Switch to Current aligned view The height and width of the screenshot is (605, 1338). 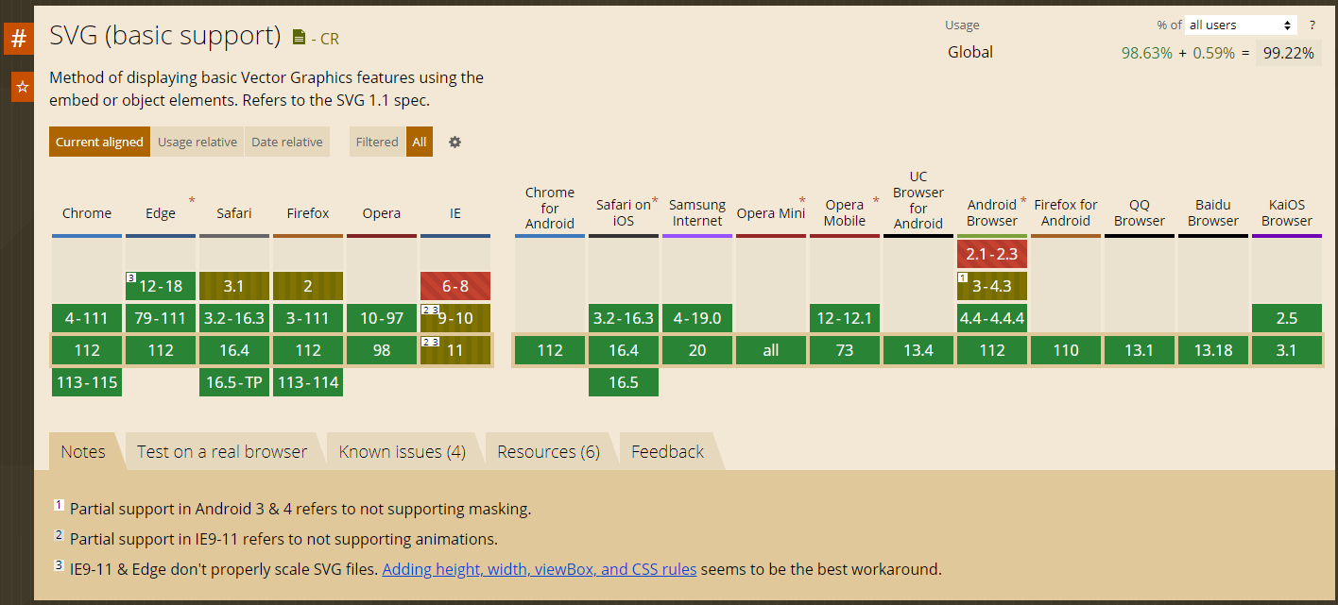[99, 142]
